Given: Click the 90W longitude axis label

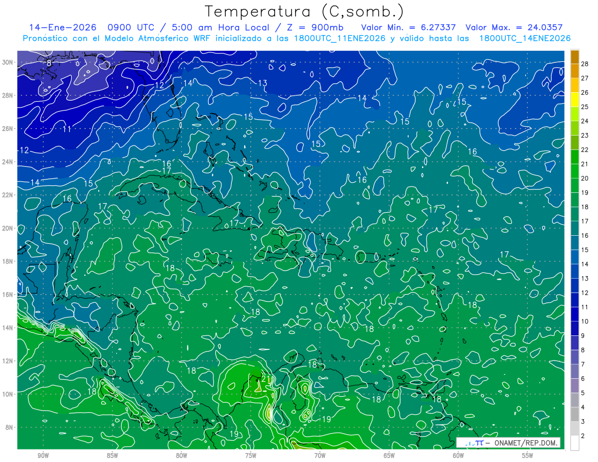Looking at the screenshot, I should (43, 456).
